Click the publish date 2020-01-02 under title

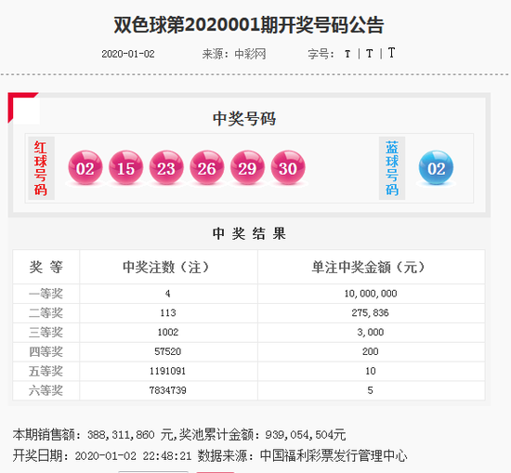point(128,54)
